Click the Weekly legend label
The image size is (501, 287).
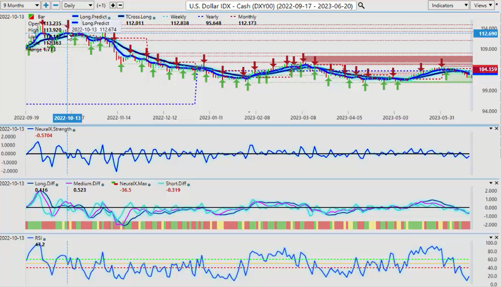tap(179, 17)
